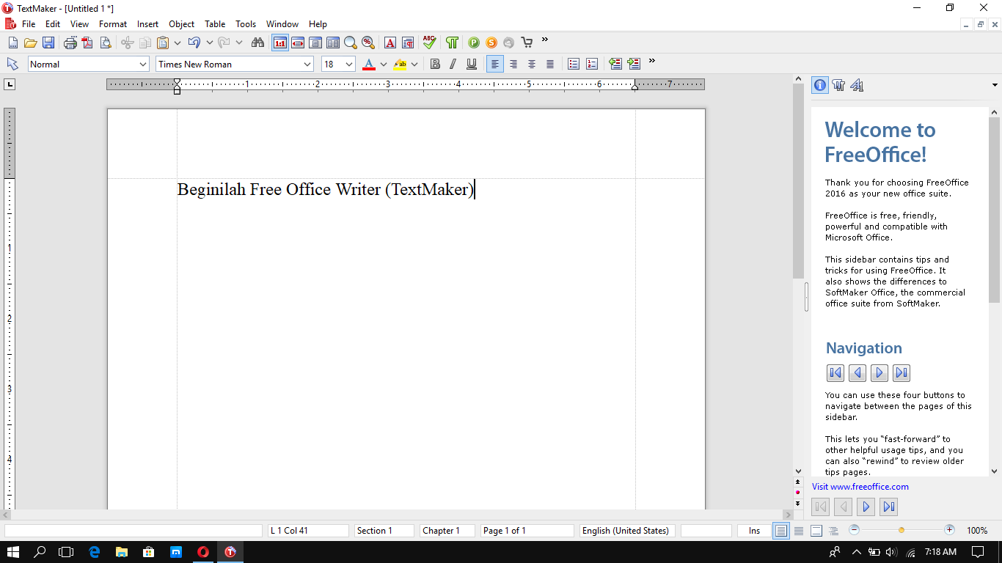Open the Normal paragraph style dropdown
This screenshot has height=563, width=1002.
tap(143, 64)
